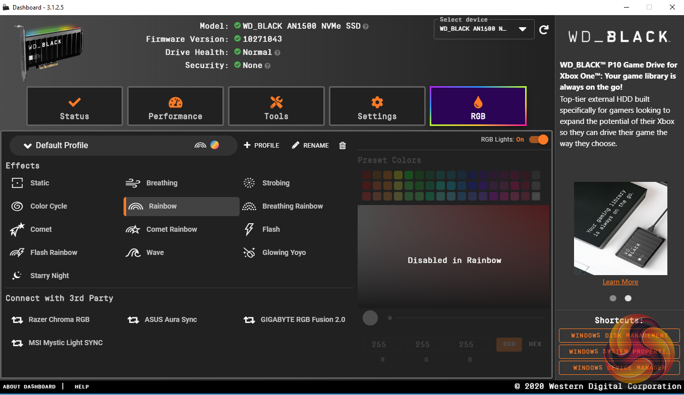This screenshot has height=395, width=684.
Task: Select the Comet effect star icon
Action: 17,230
